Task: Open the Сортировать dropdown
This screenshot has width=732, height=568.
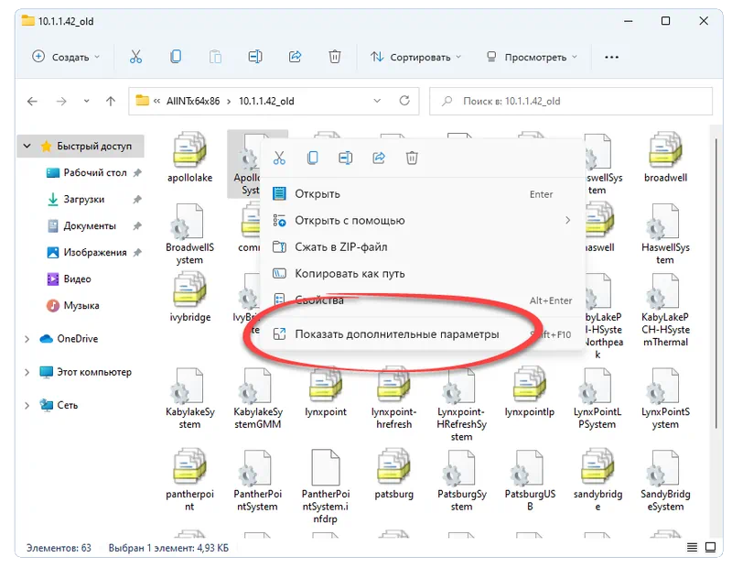Action: click(417, 57)
